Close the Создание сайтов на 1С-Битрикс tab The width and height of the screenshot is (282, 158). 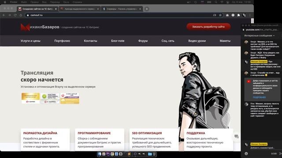tap(56, 9)
